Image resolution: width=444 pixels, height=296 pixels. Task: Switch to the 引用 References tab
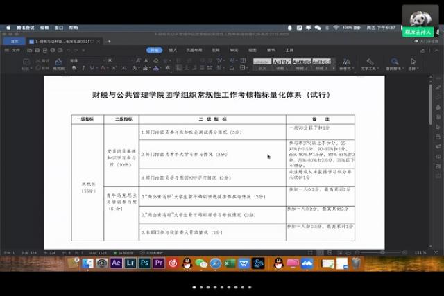tap(216, 50)
